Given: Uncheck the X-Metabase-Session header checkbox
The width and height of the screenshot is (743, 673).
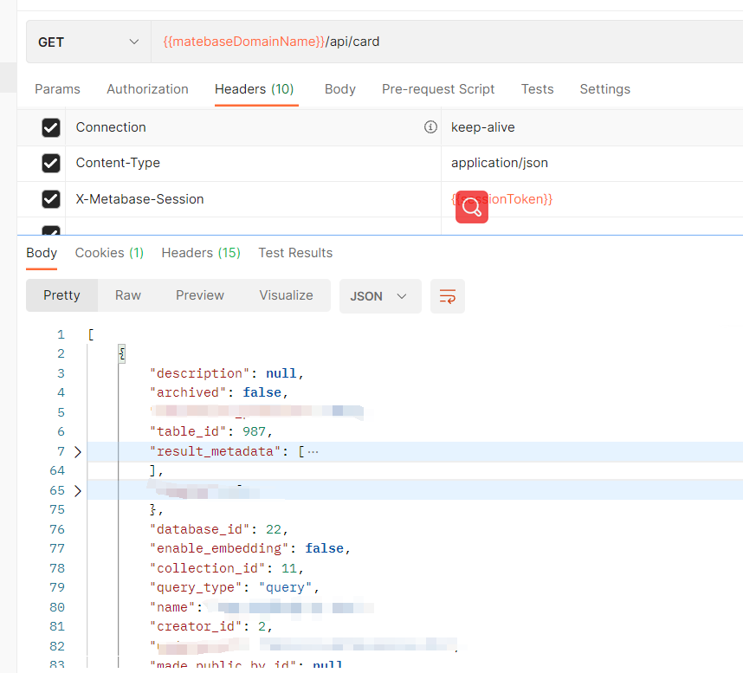Looking at the screenshot, I should pos(51,199).
